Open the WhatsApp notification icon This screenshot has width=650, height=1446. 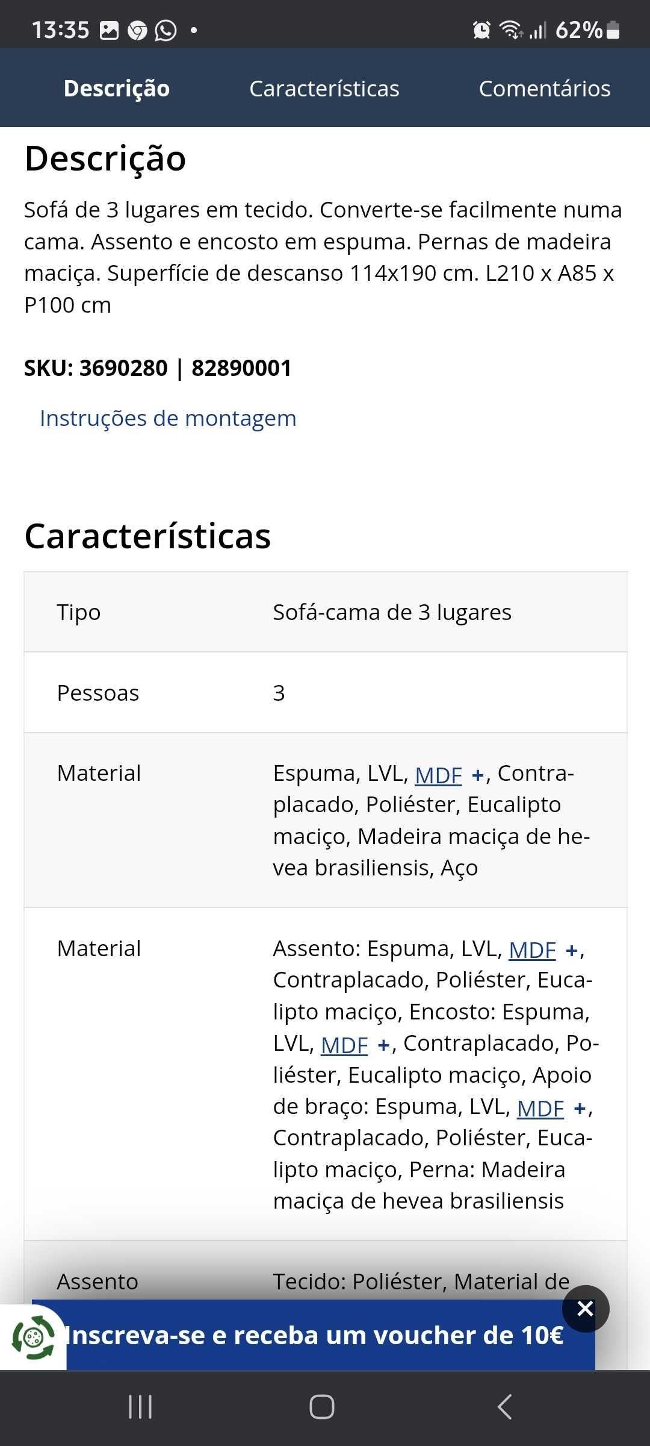pos(166,30)
